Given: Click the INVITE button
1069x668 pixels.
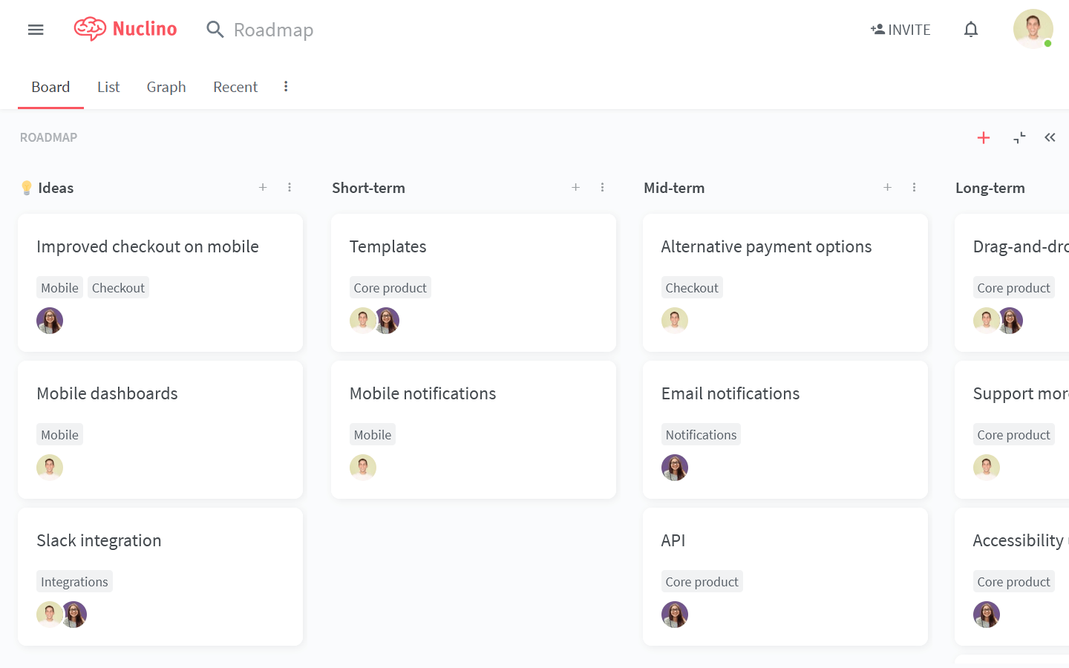Looking at the screenshot, I should pyautogui.click(x=900, y=30).
